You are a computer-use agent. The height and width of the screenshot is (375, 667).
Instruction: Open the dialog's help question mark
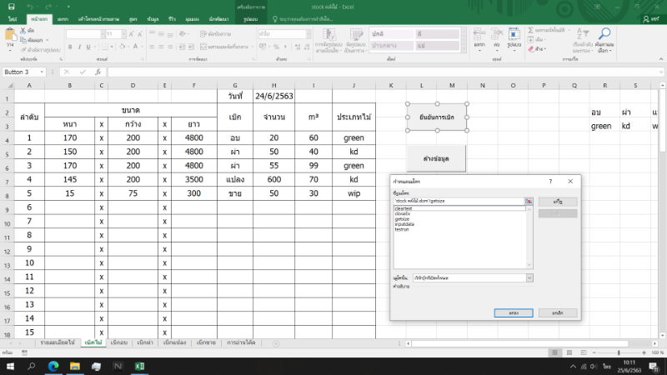(x=549, y=181)
